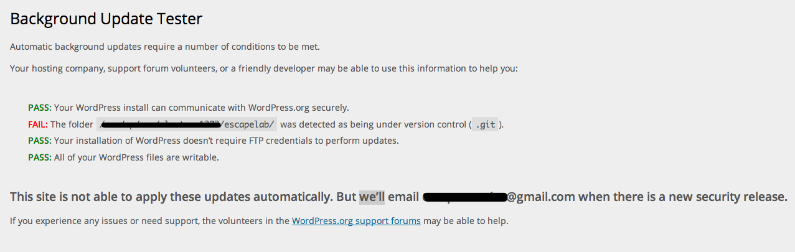Click the text "Automatic background updates require" sentence
Viewport: 795px width, 252px height.
pyautogui.click(x=165, y=47)
